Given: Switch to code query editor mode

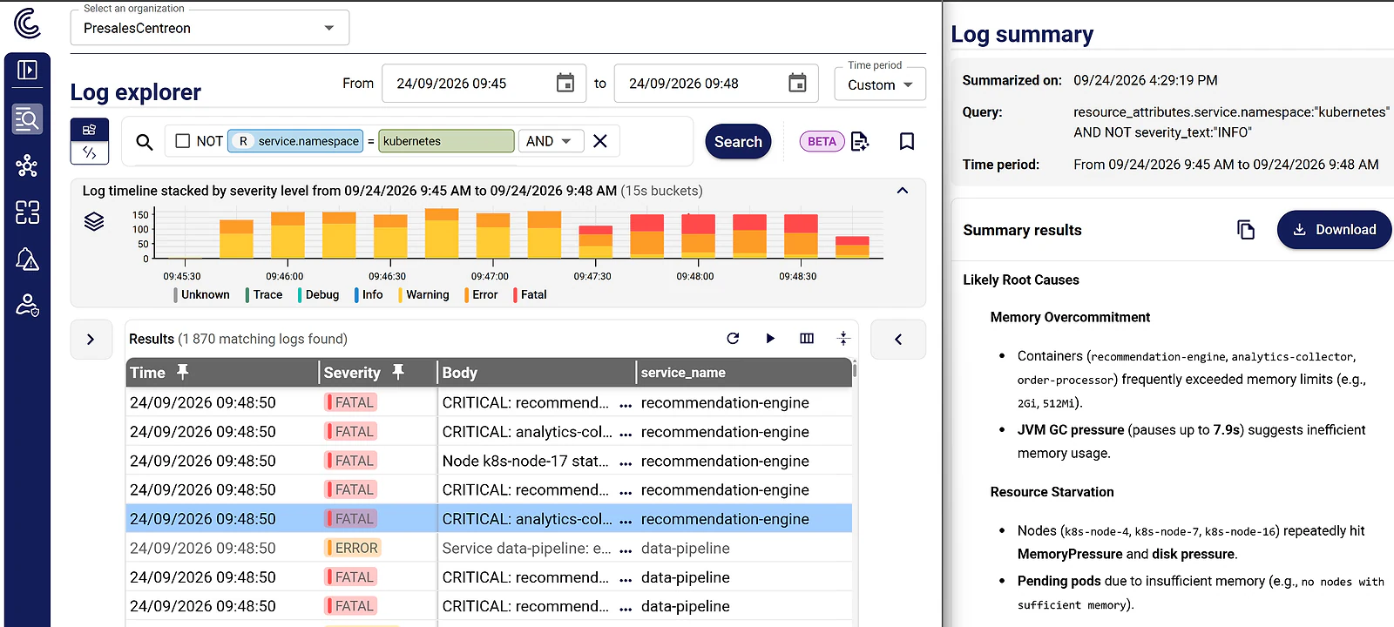Looking at the screenshot, I should click(x=90, y=152).
